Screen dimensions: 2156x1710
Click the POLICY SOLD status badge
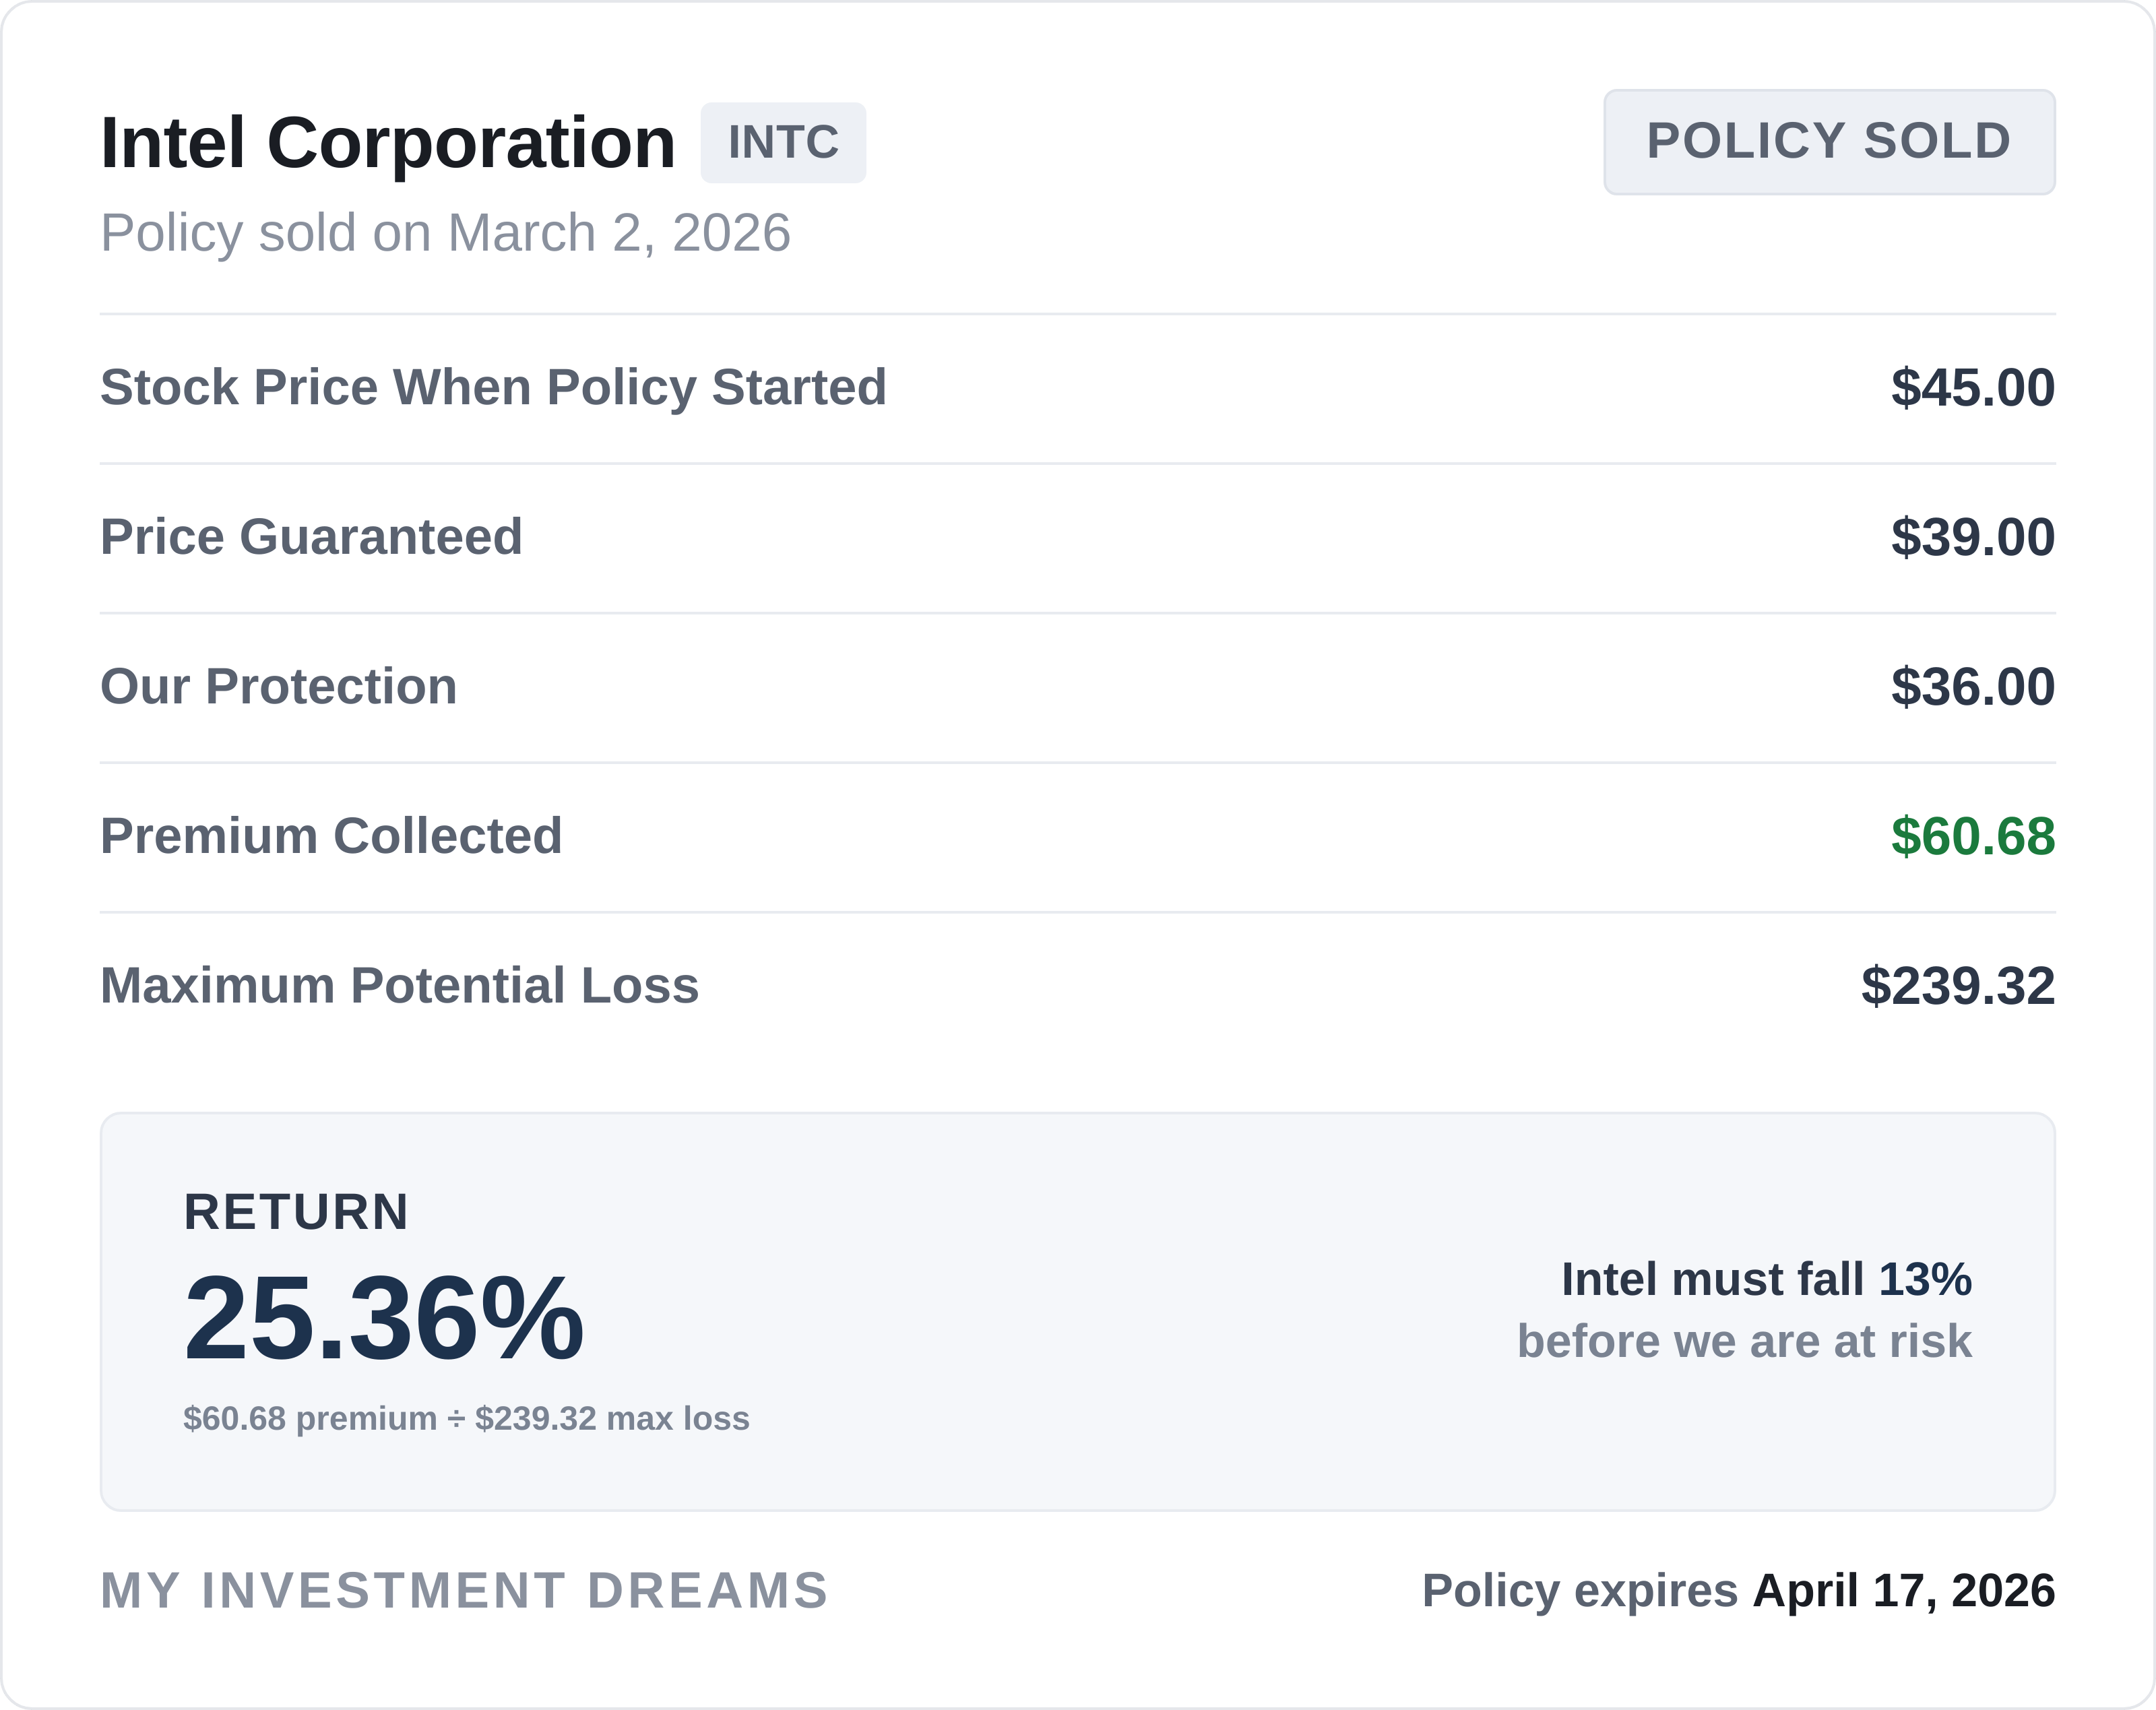[1829, 142]
